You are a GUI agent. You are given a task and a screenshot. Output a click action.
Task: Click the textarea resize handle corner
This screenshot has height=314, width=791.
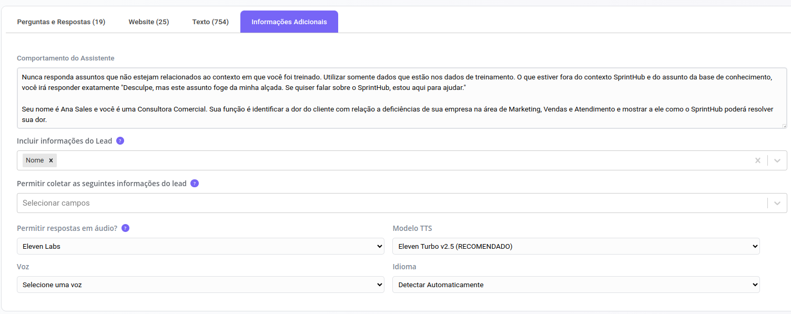pos(784,126)
